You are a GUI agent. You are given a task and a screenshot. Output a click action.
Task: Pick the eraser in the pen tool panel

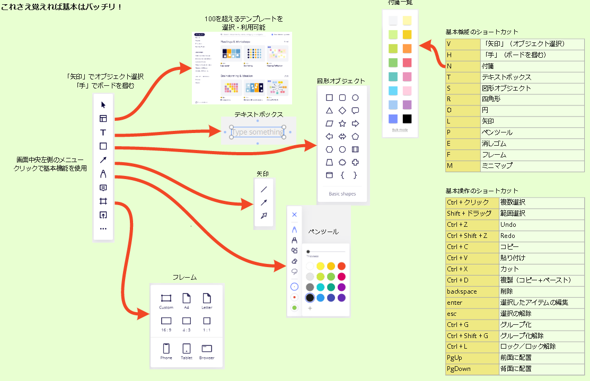[295, 261]
